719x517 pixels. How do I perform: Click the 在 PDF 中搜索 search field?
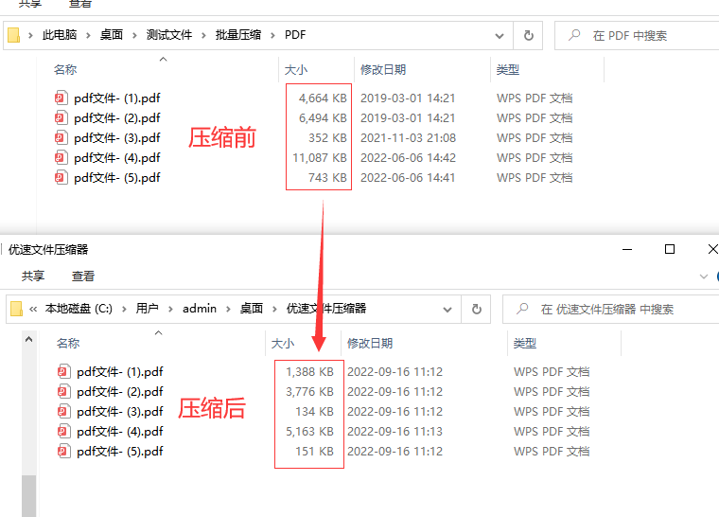[638, 35]
